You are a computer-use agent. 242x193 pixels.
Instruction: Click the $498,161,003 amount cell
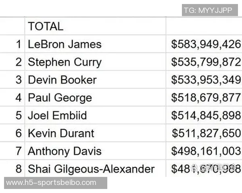(206, 151)
